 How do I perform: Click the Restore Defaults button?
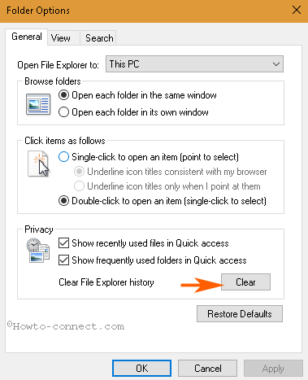[240, 314]
